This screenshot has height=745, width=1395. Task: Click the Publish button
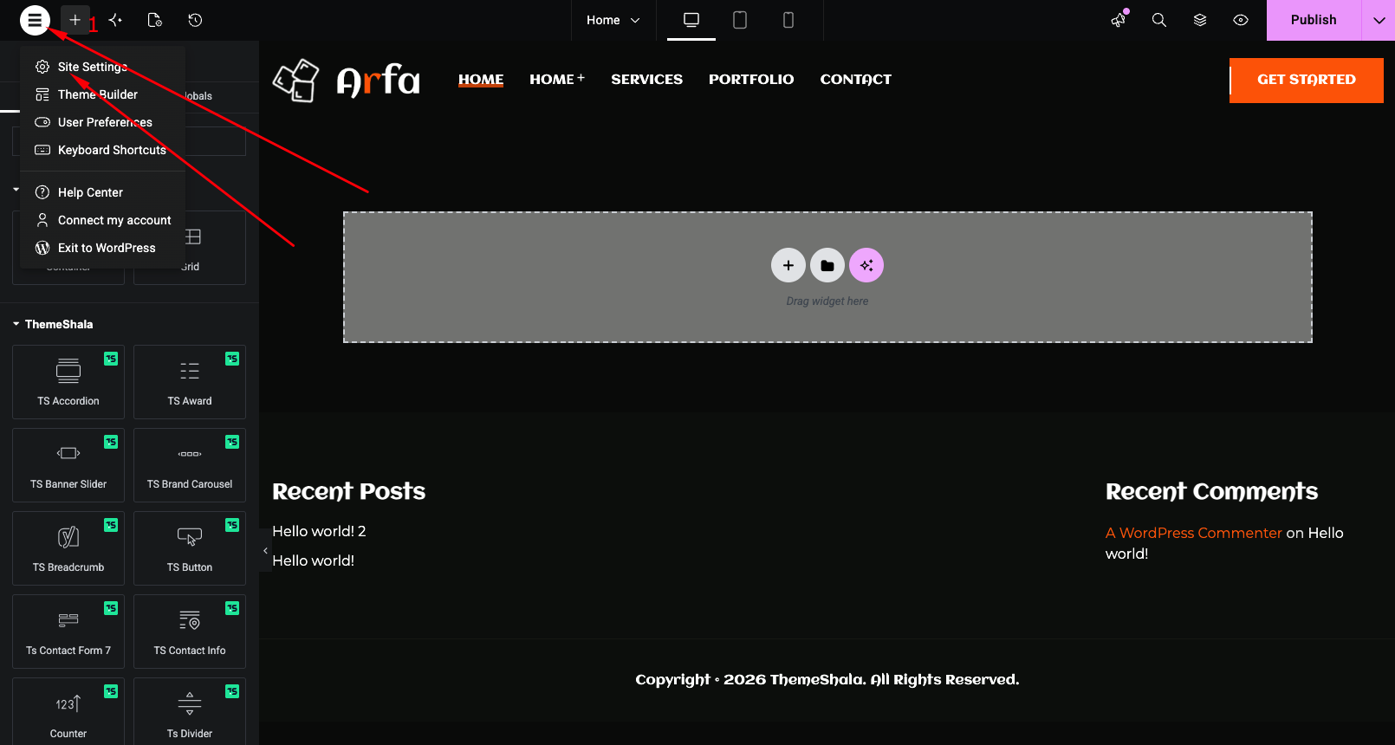coord(1314,20)
